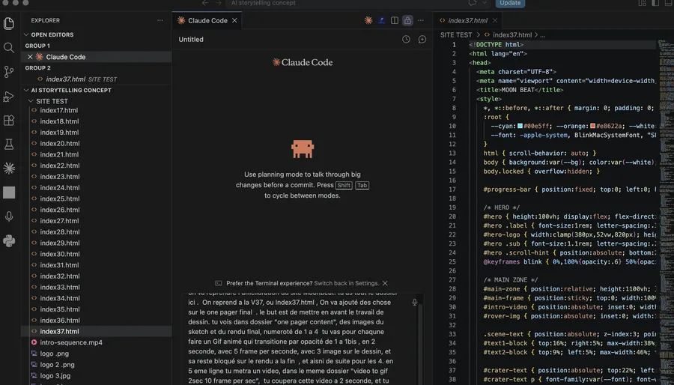Open the Extensions view
Screen dimensions: 674x385
(8, 121)
